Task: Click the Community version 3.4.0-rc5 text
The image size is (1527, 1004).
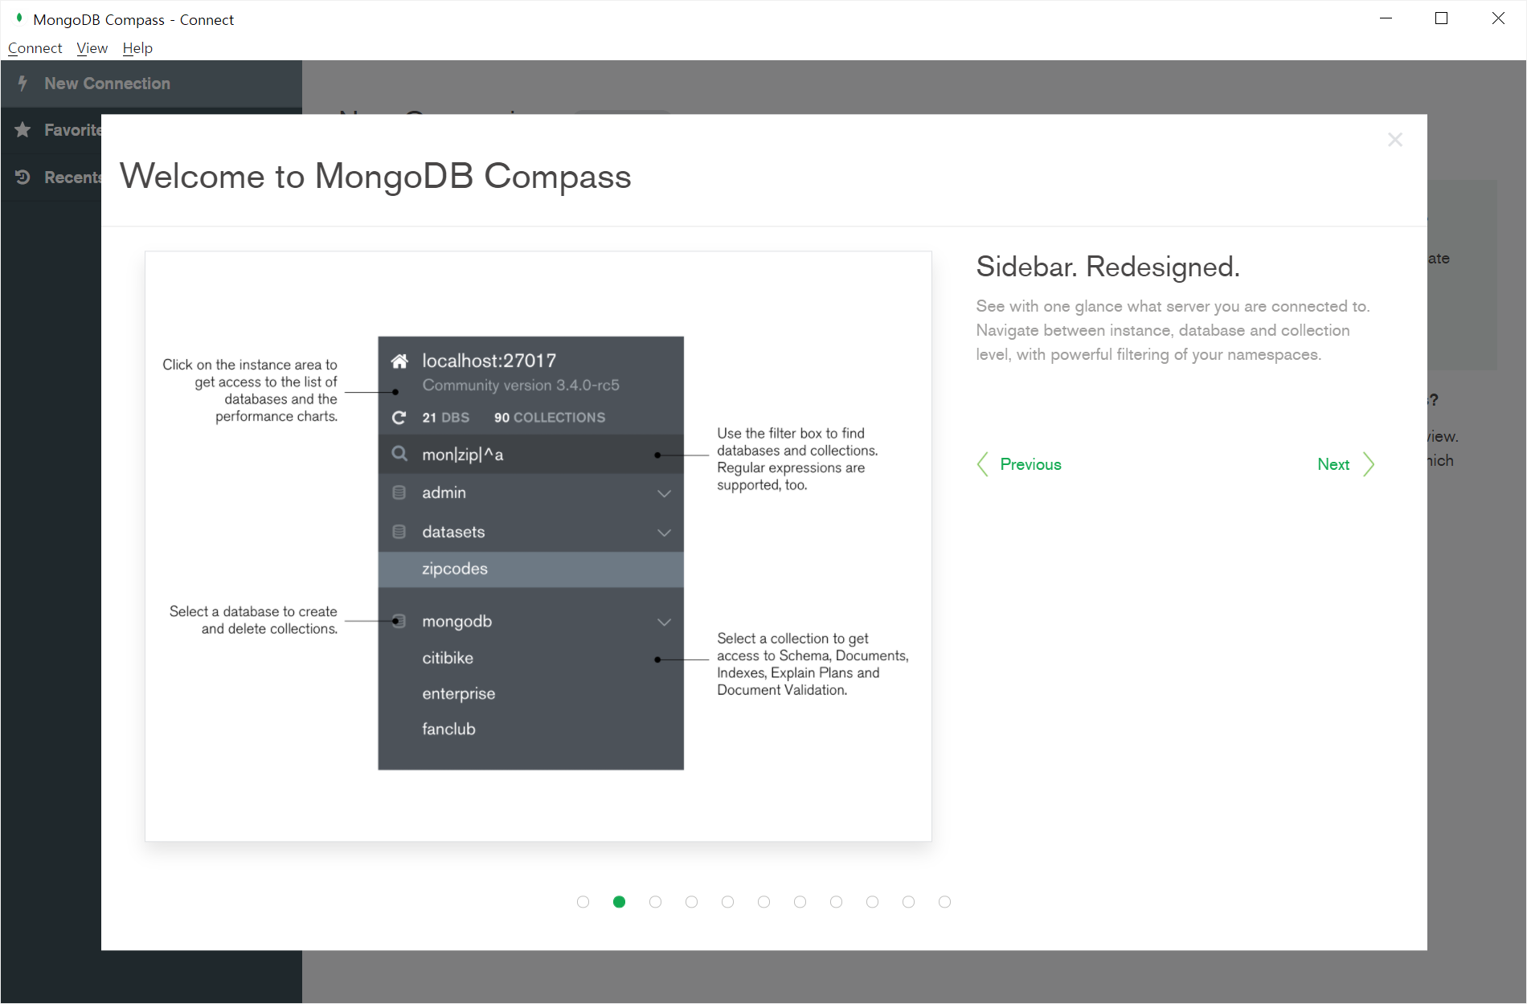Action: [x=521, y=386]
